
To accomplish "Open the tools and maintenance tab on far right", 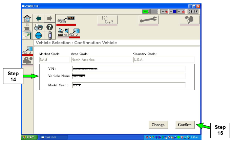I will point(189,20).
